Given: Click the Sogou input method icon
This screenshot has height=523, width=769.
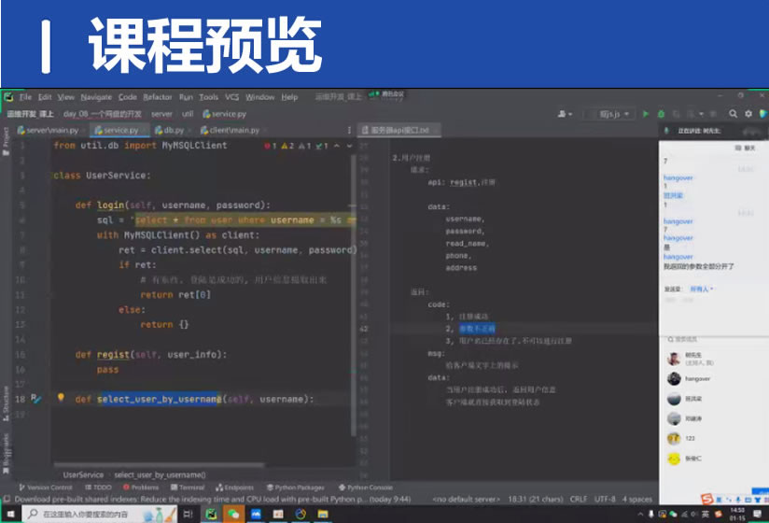Looking at the screenshot, I should [x=706, y=500].
